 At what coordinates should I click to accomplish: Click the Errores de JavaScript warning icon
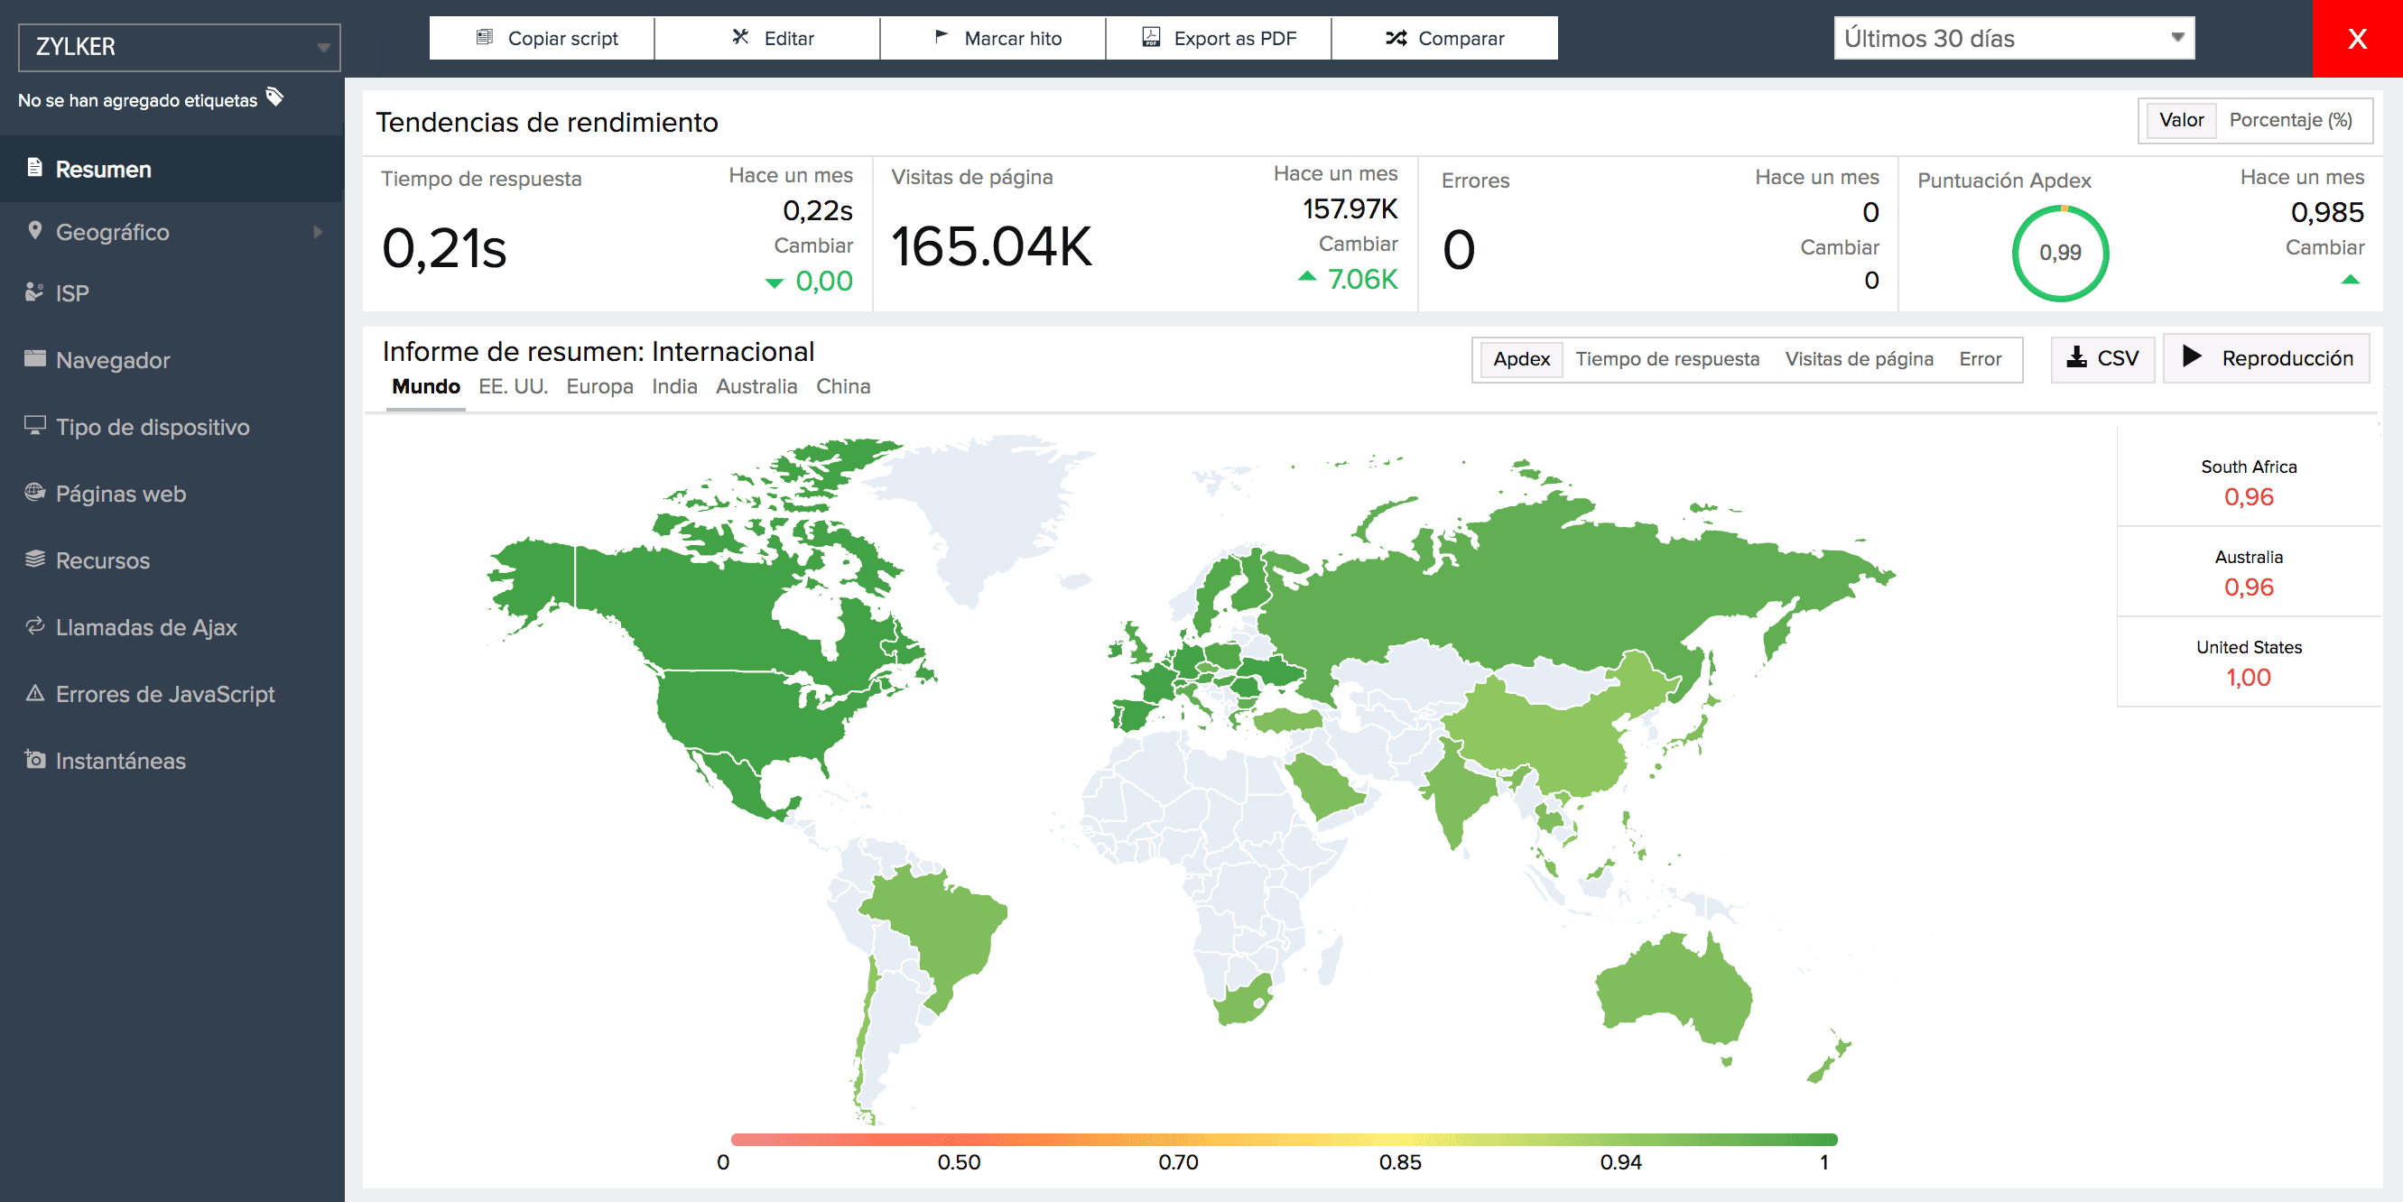click(34, 693)
